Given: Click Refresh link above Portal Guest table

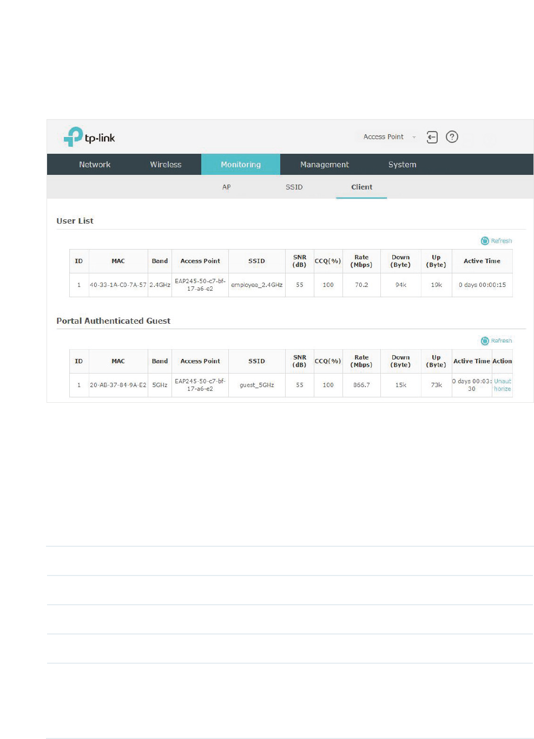Looking at the screenshot, I should [x=502, y=341].
